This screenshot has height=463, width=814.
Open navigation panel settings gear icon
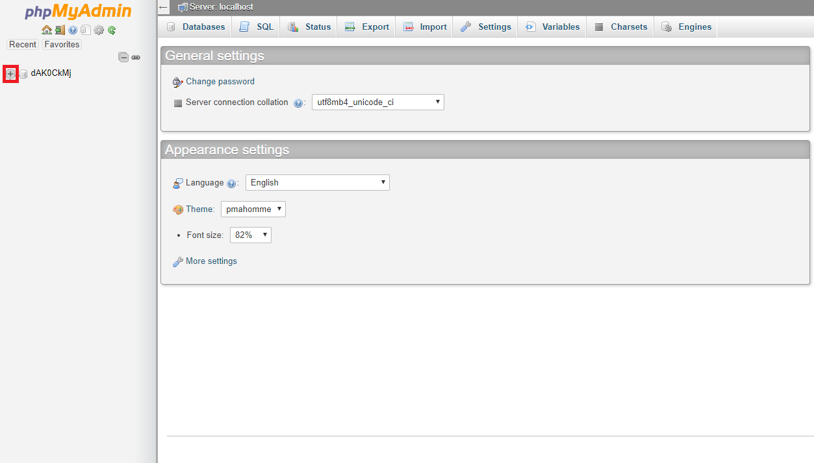pyautogui.click(x=99, y=30)
